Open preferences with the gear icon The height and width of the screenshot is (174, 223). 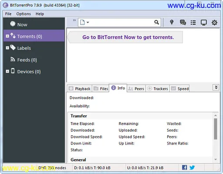[x=214, y=23]
